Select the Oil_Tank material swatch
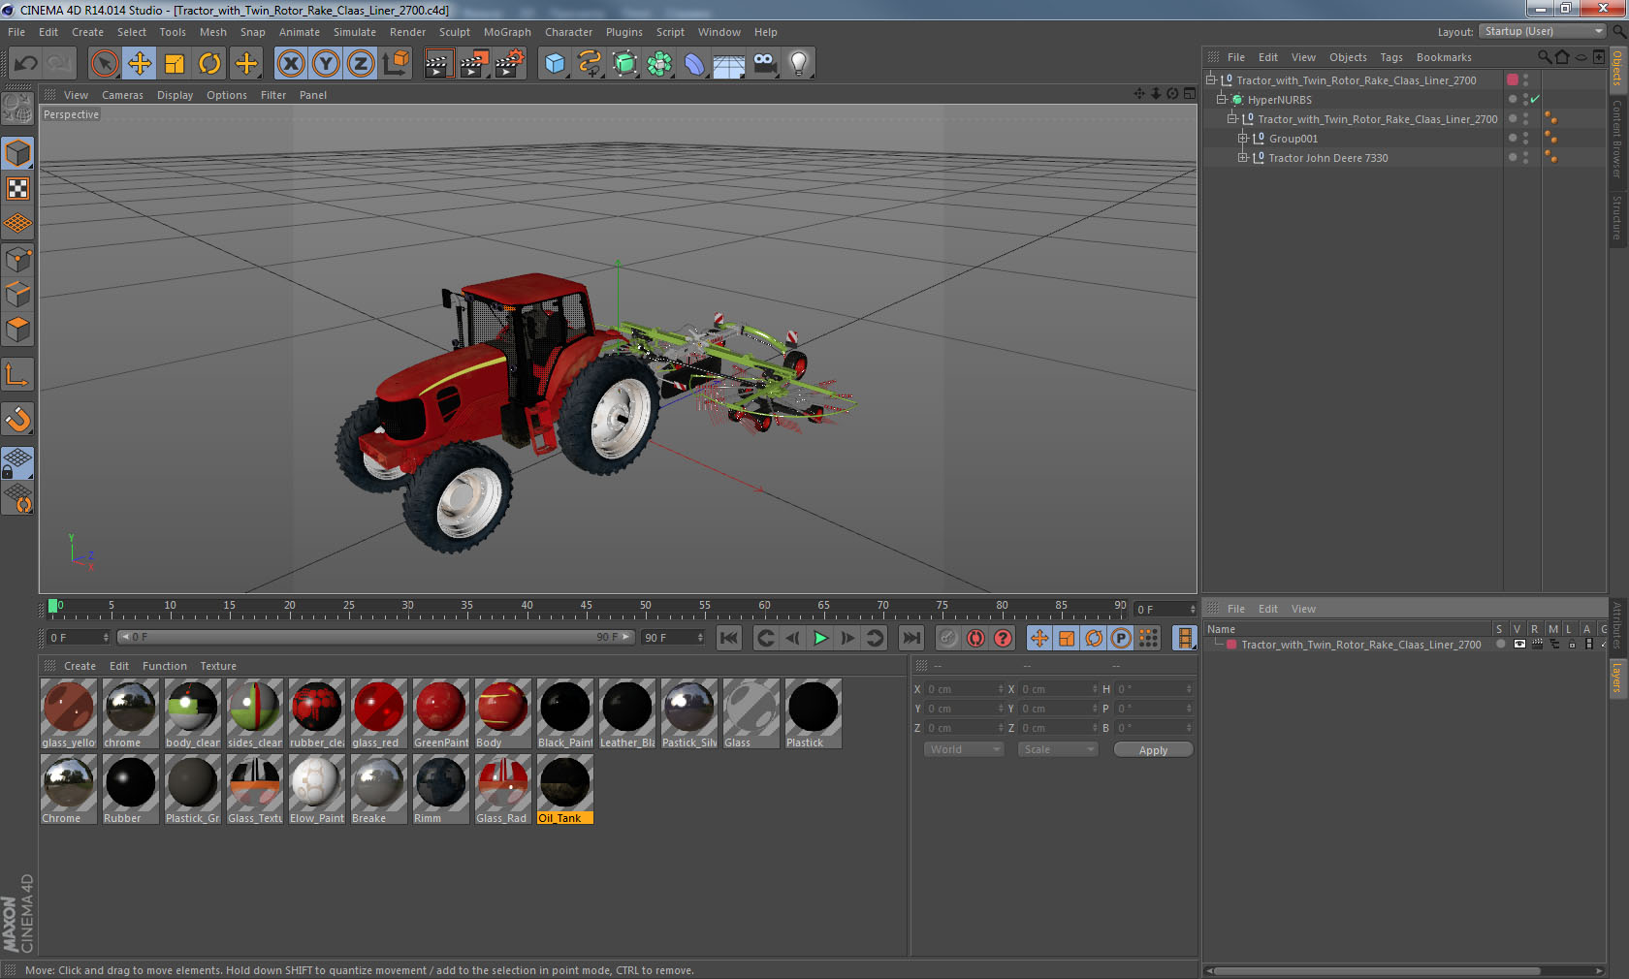 (x=564, y=789)
